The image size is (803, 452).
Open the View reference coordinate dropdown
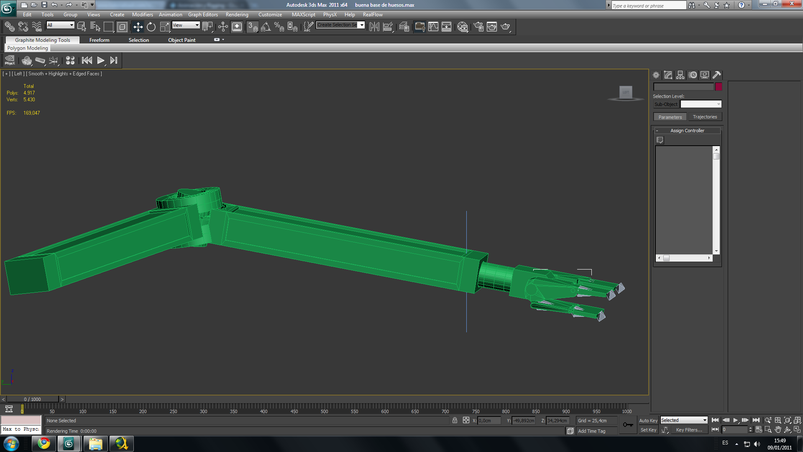click(x=186, y=25)
